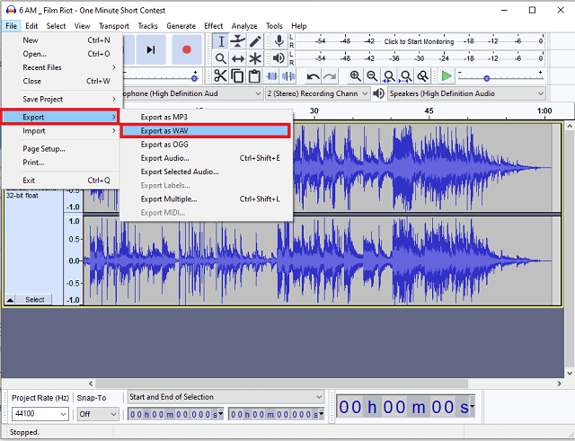Select Export Selected Audio...
Viewport: 575px width, 441px height.
click(x=207, y=172)
